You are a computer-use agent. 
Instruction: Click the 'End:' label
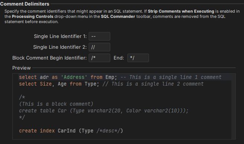119,58
